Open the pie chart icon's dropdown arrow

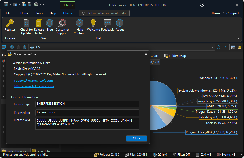click(x=40, y=5)
